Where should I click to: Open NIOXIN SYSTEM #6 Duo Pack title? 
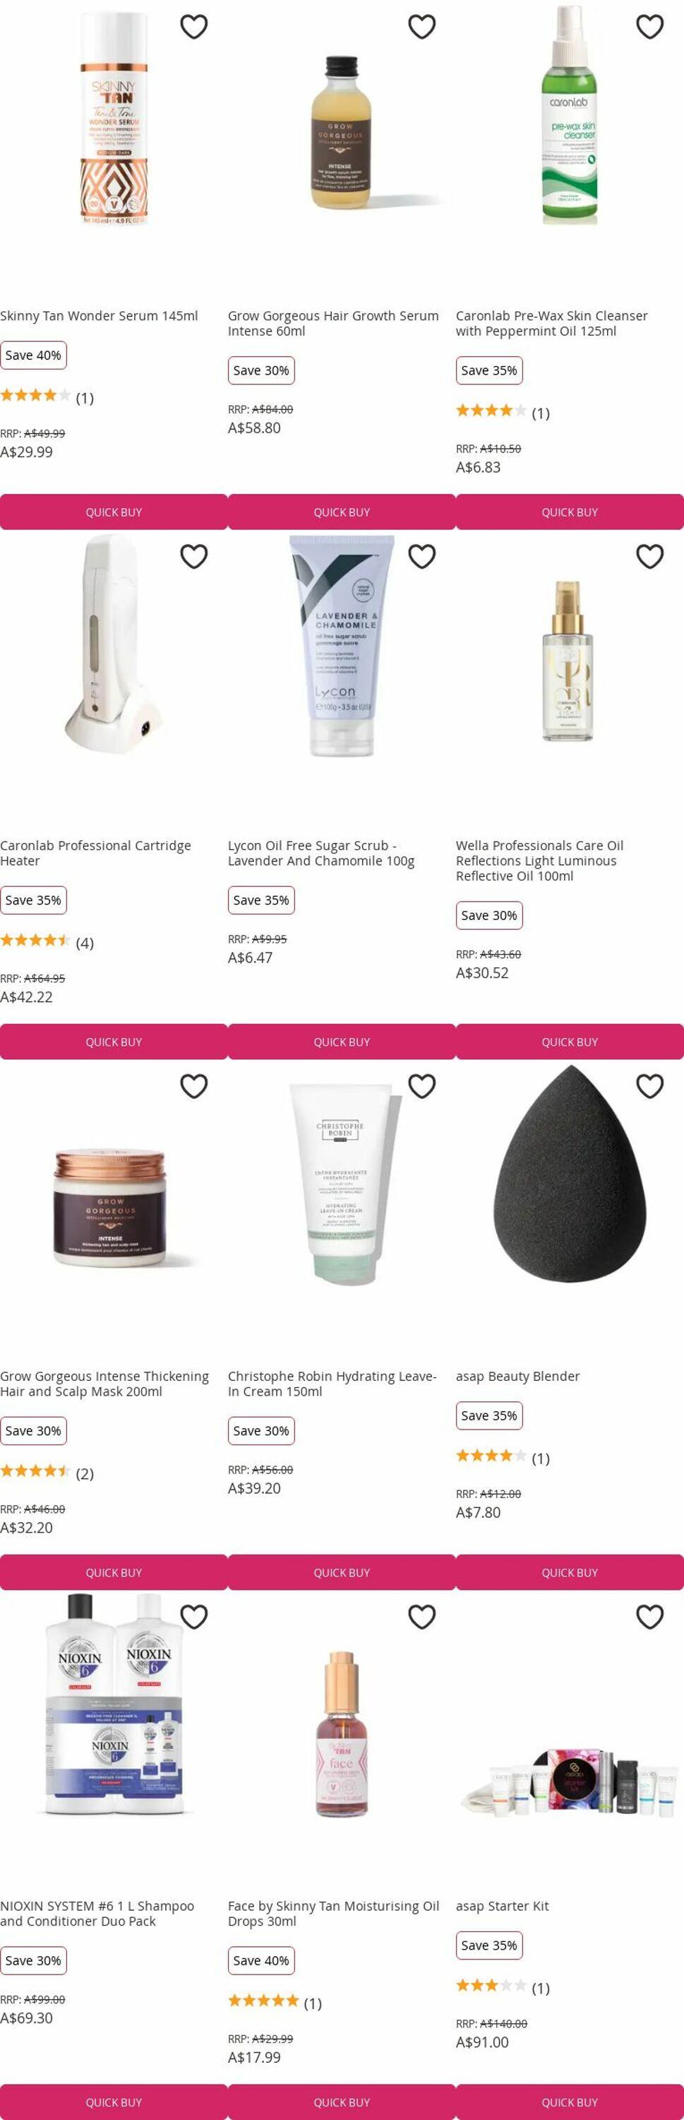pyautogui.click(x=97, y=1914)
